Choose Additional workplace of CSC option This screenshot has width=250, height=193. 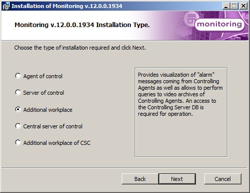(18, 143)
